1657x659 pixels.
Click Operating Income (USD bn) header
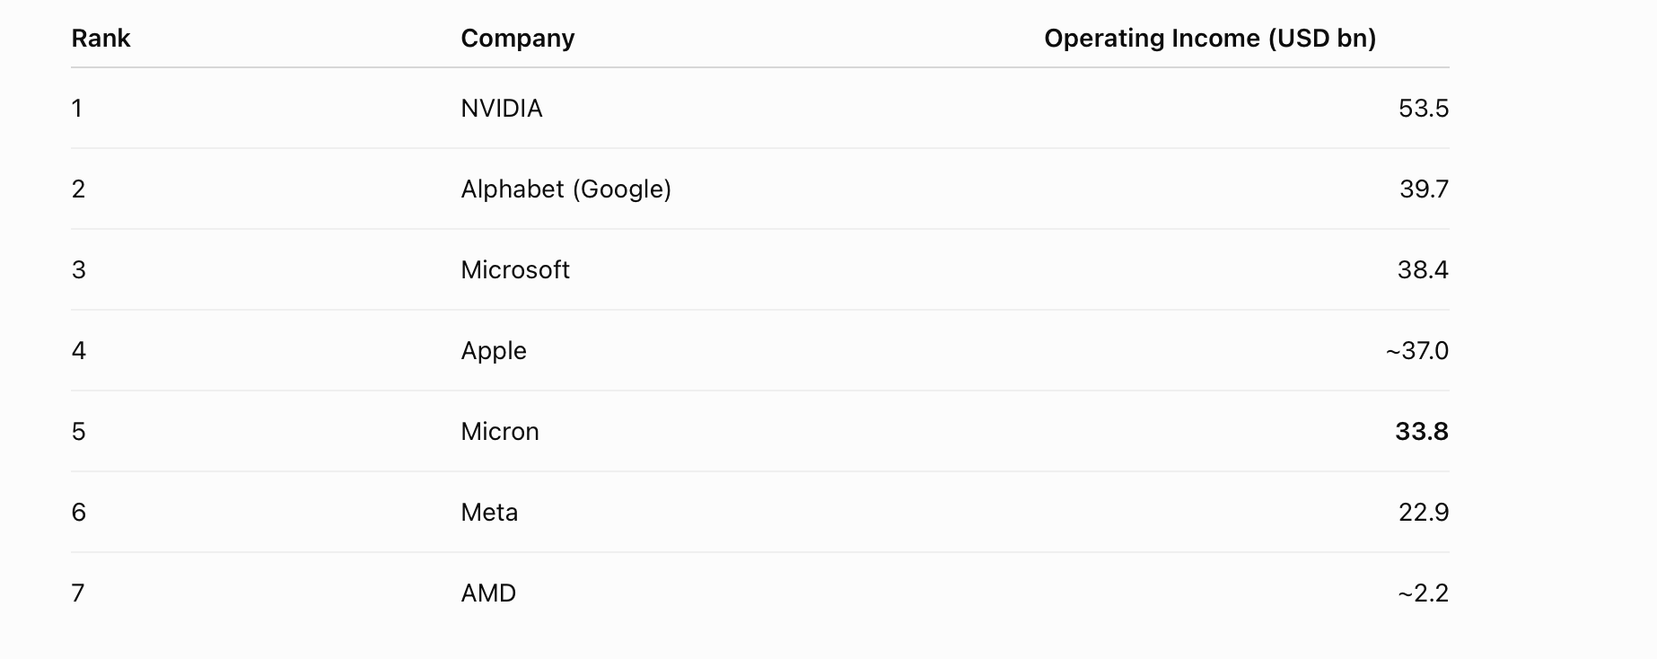1210,39
